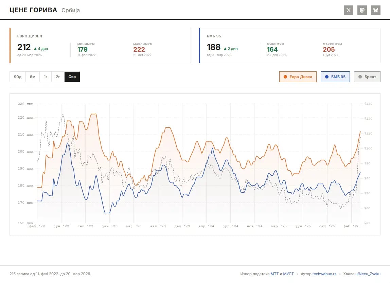This screenshot has height=283, width=390.
Task: Open the Mastodon share icon
Action: coord(362,10)
